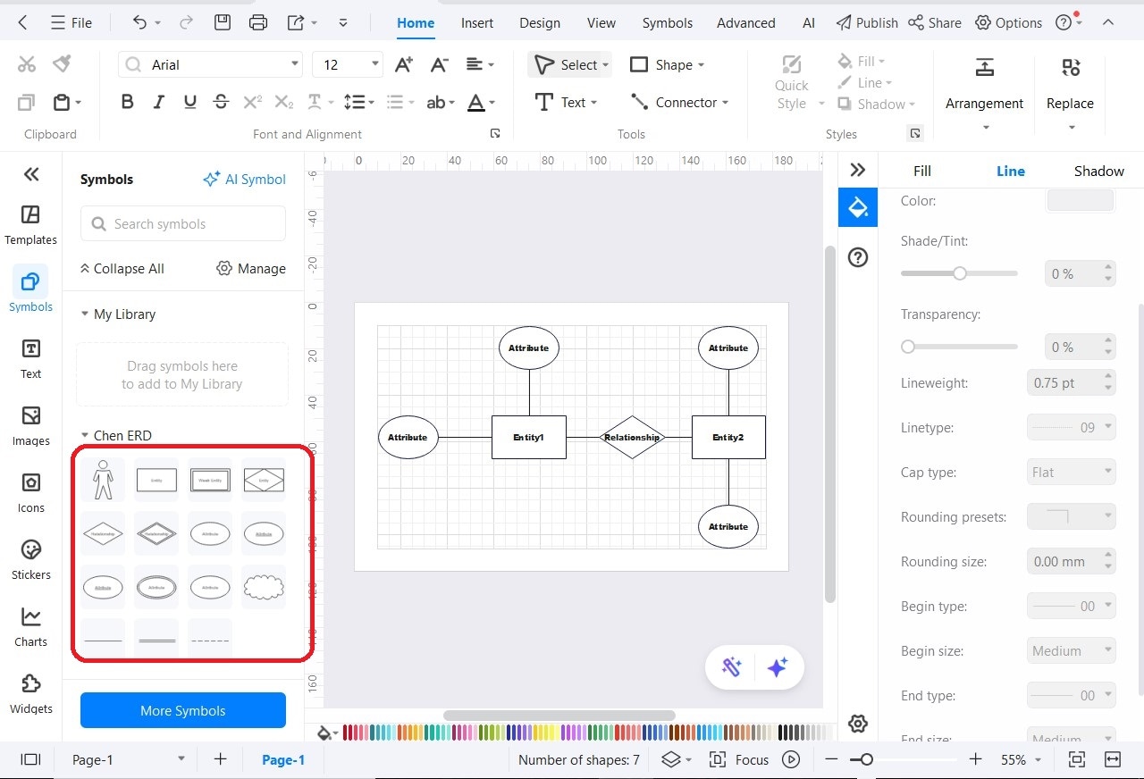
Task: Toggle Italic formatting
Action: pyautogui.click(x=158, y=102)
